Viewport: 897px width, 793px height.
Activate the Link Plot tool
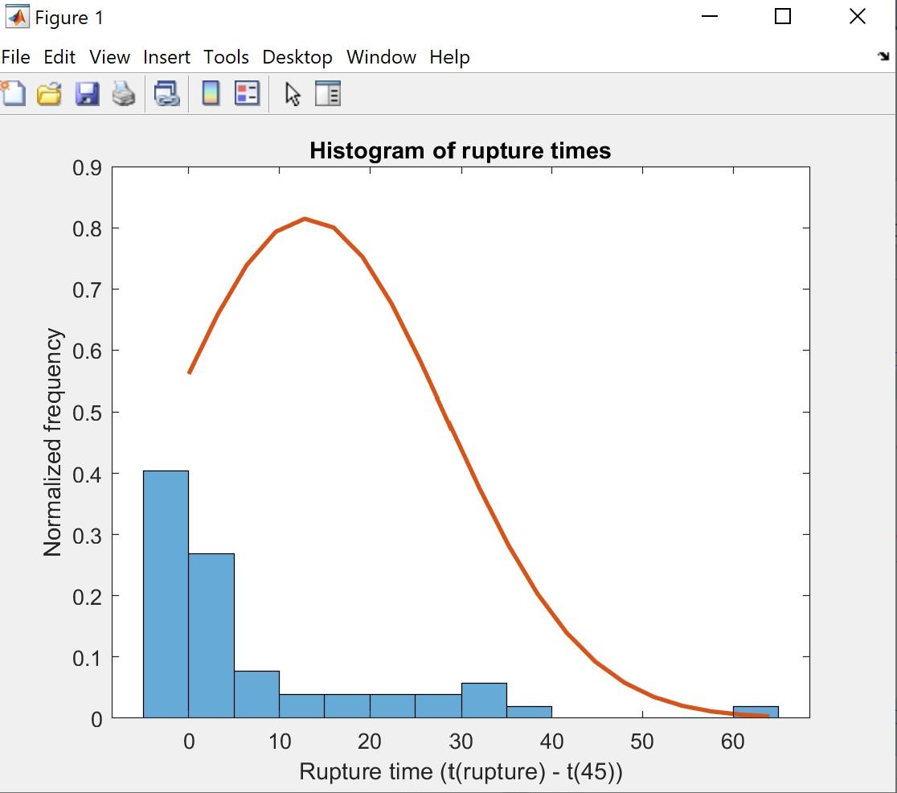tap(166, 93)
